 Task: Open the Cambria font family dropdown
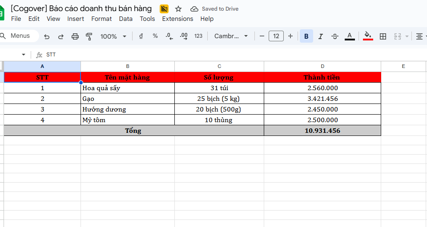[x=231, y=36]
